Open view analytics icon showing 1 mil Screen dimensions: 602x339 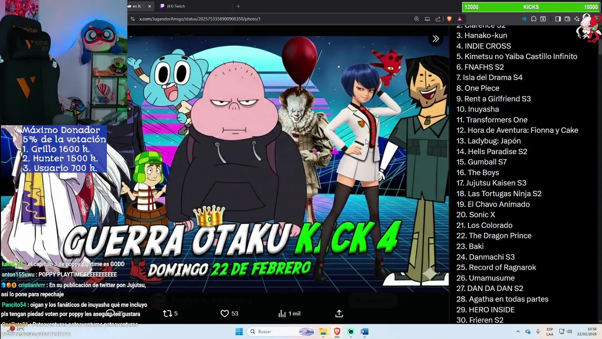282,314
